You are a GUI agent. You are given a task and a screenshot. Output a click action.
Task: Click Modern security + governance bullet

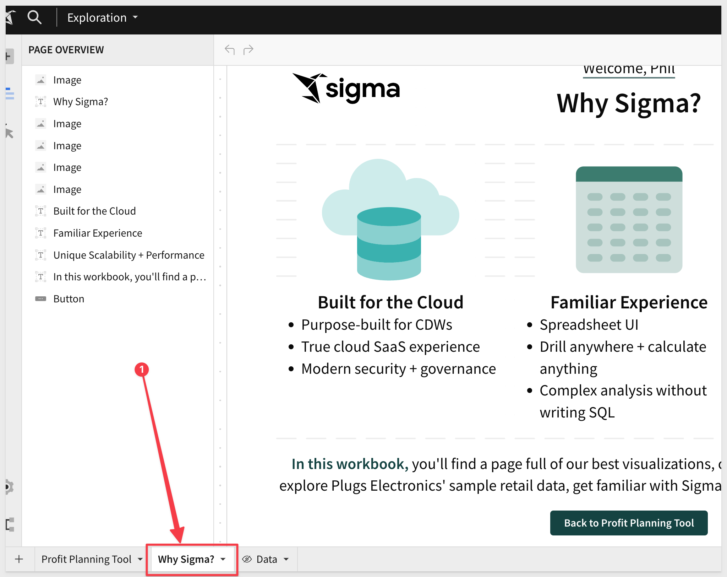click(398, 369)
